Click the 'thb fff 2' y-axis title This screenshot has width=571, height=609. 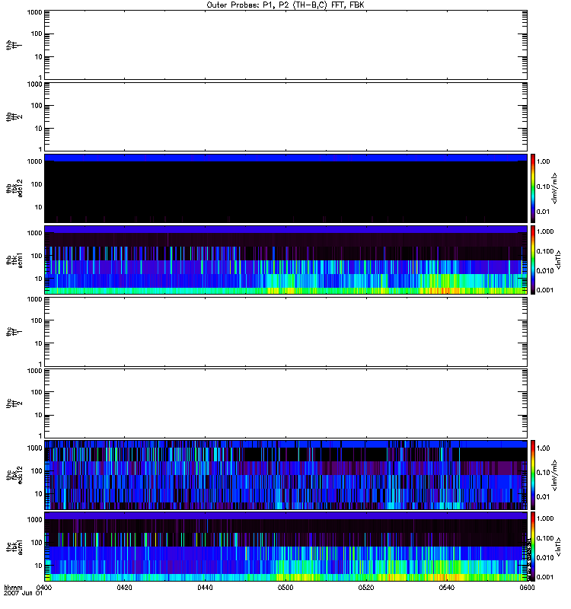point(14,117)
